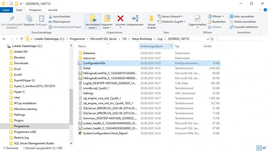Screen dimensions: 268x151
Task: Open the Datei menu
Action: (x=6, y=10)
